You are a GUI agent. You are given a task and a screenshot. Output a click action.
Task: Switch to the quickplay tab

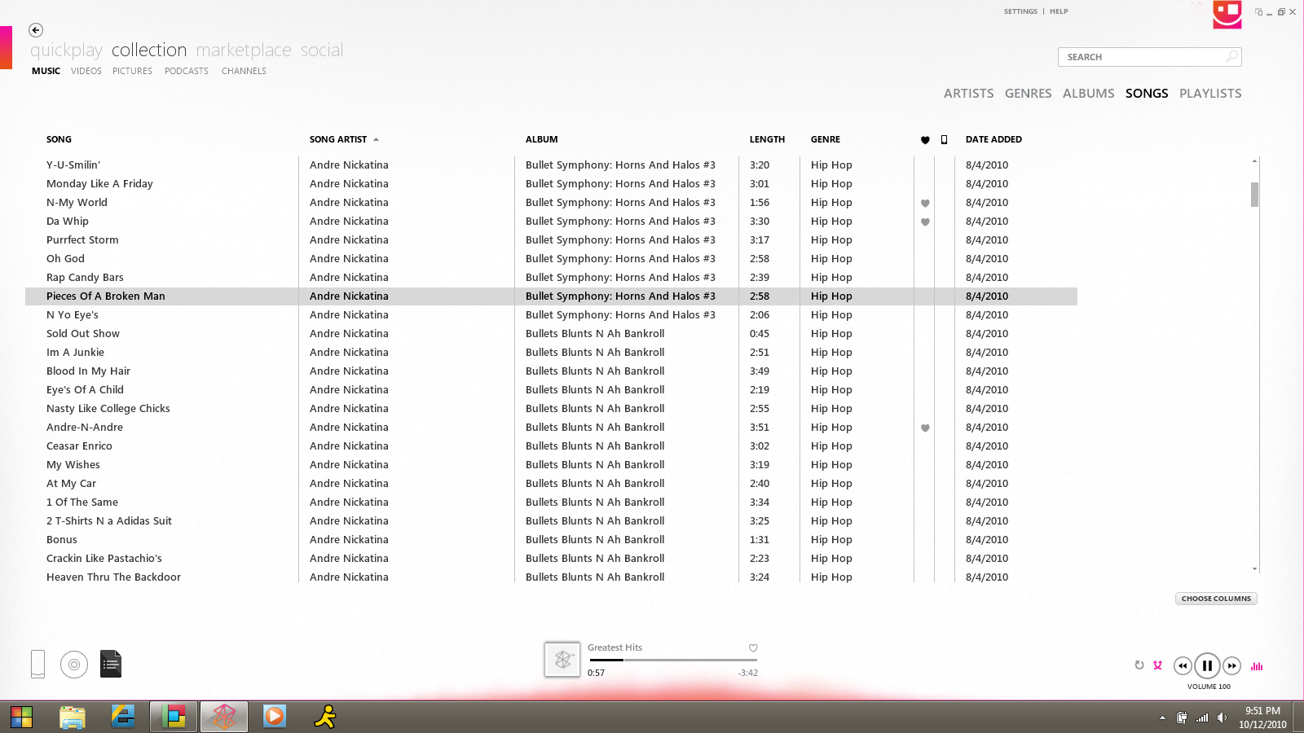[66, 50]
